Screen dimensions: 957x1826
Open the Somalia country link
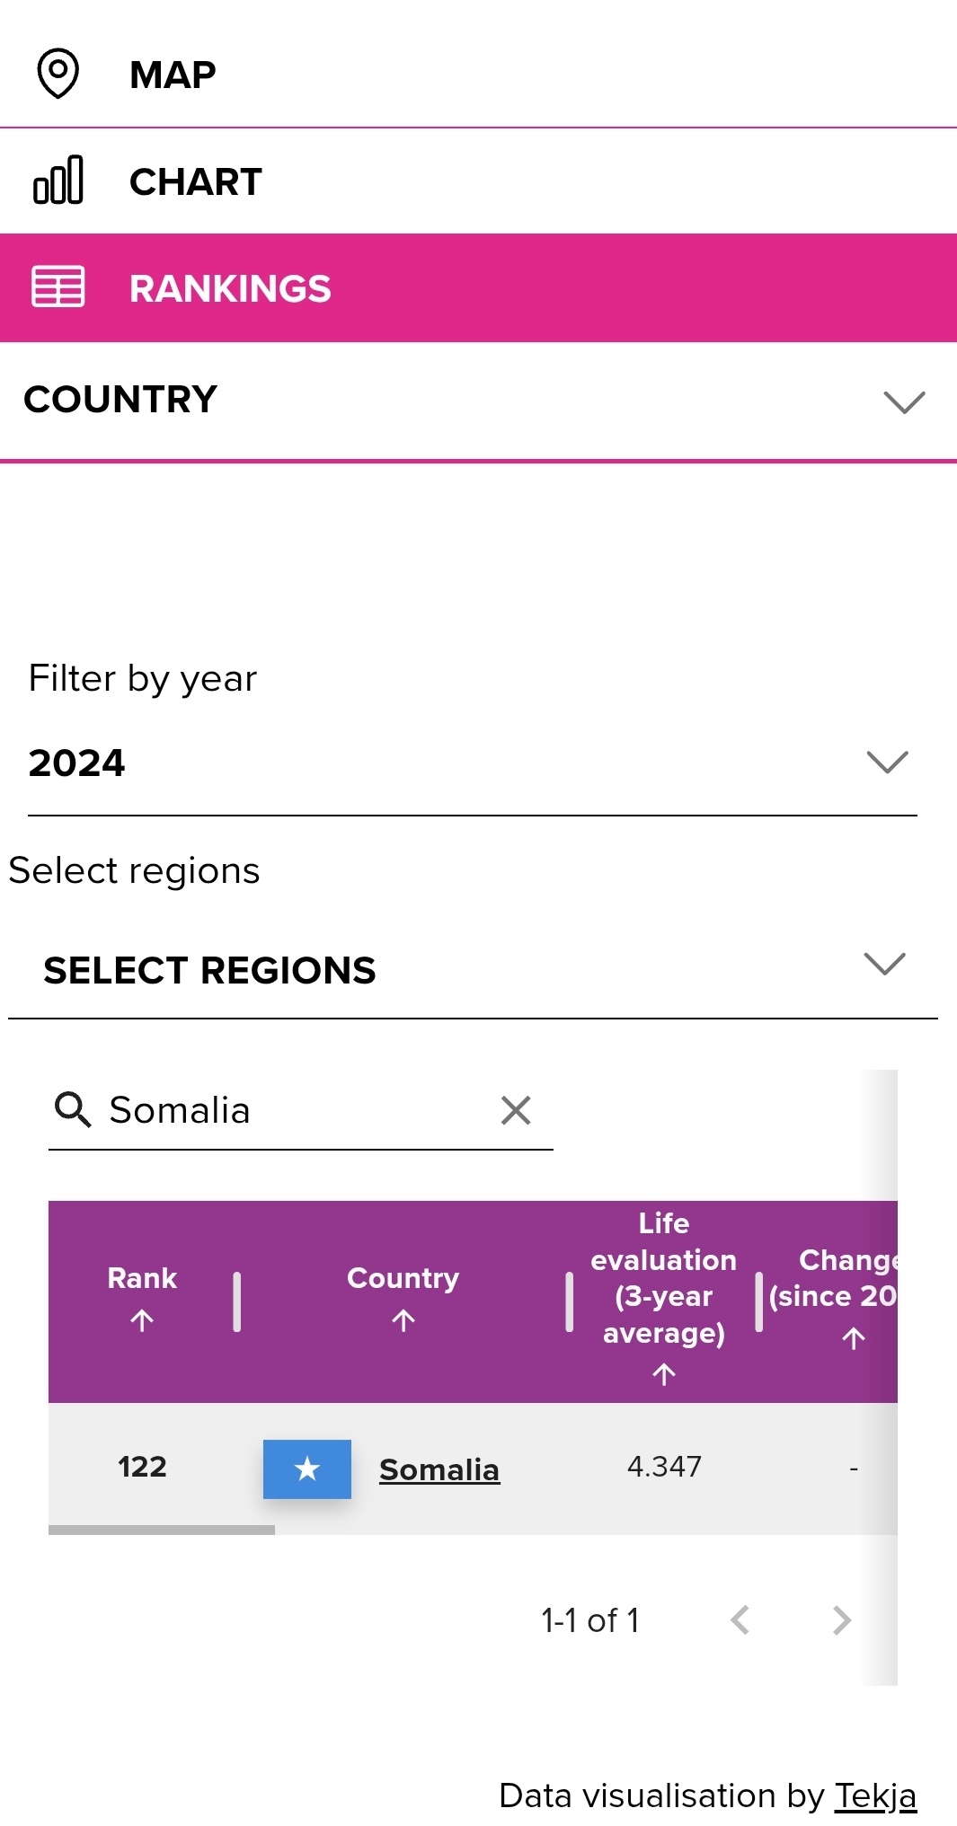(x=439, y=1469)
